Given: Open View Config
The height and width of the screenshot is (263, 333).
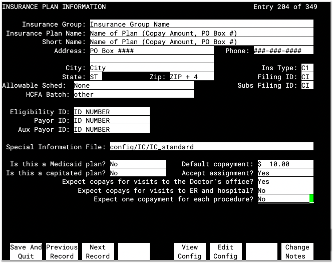Looking at the screenshot, I should click(190, 251).
